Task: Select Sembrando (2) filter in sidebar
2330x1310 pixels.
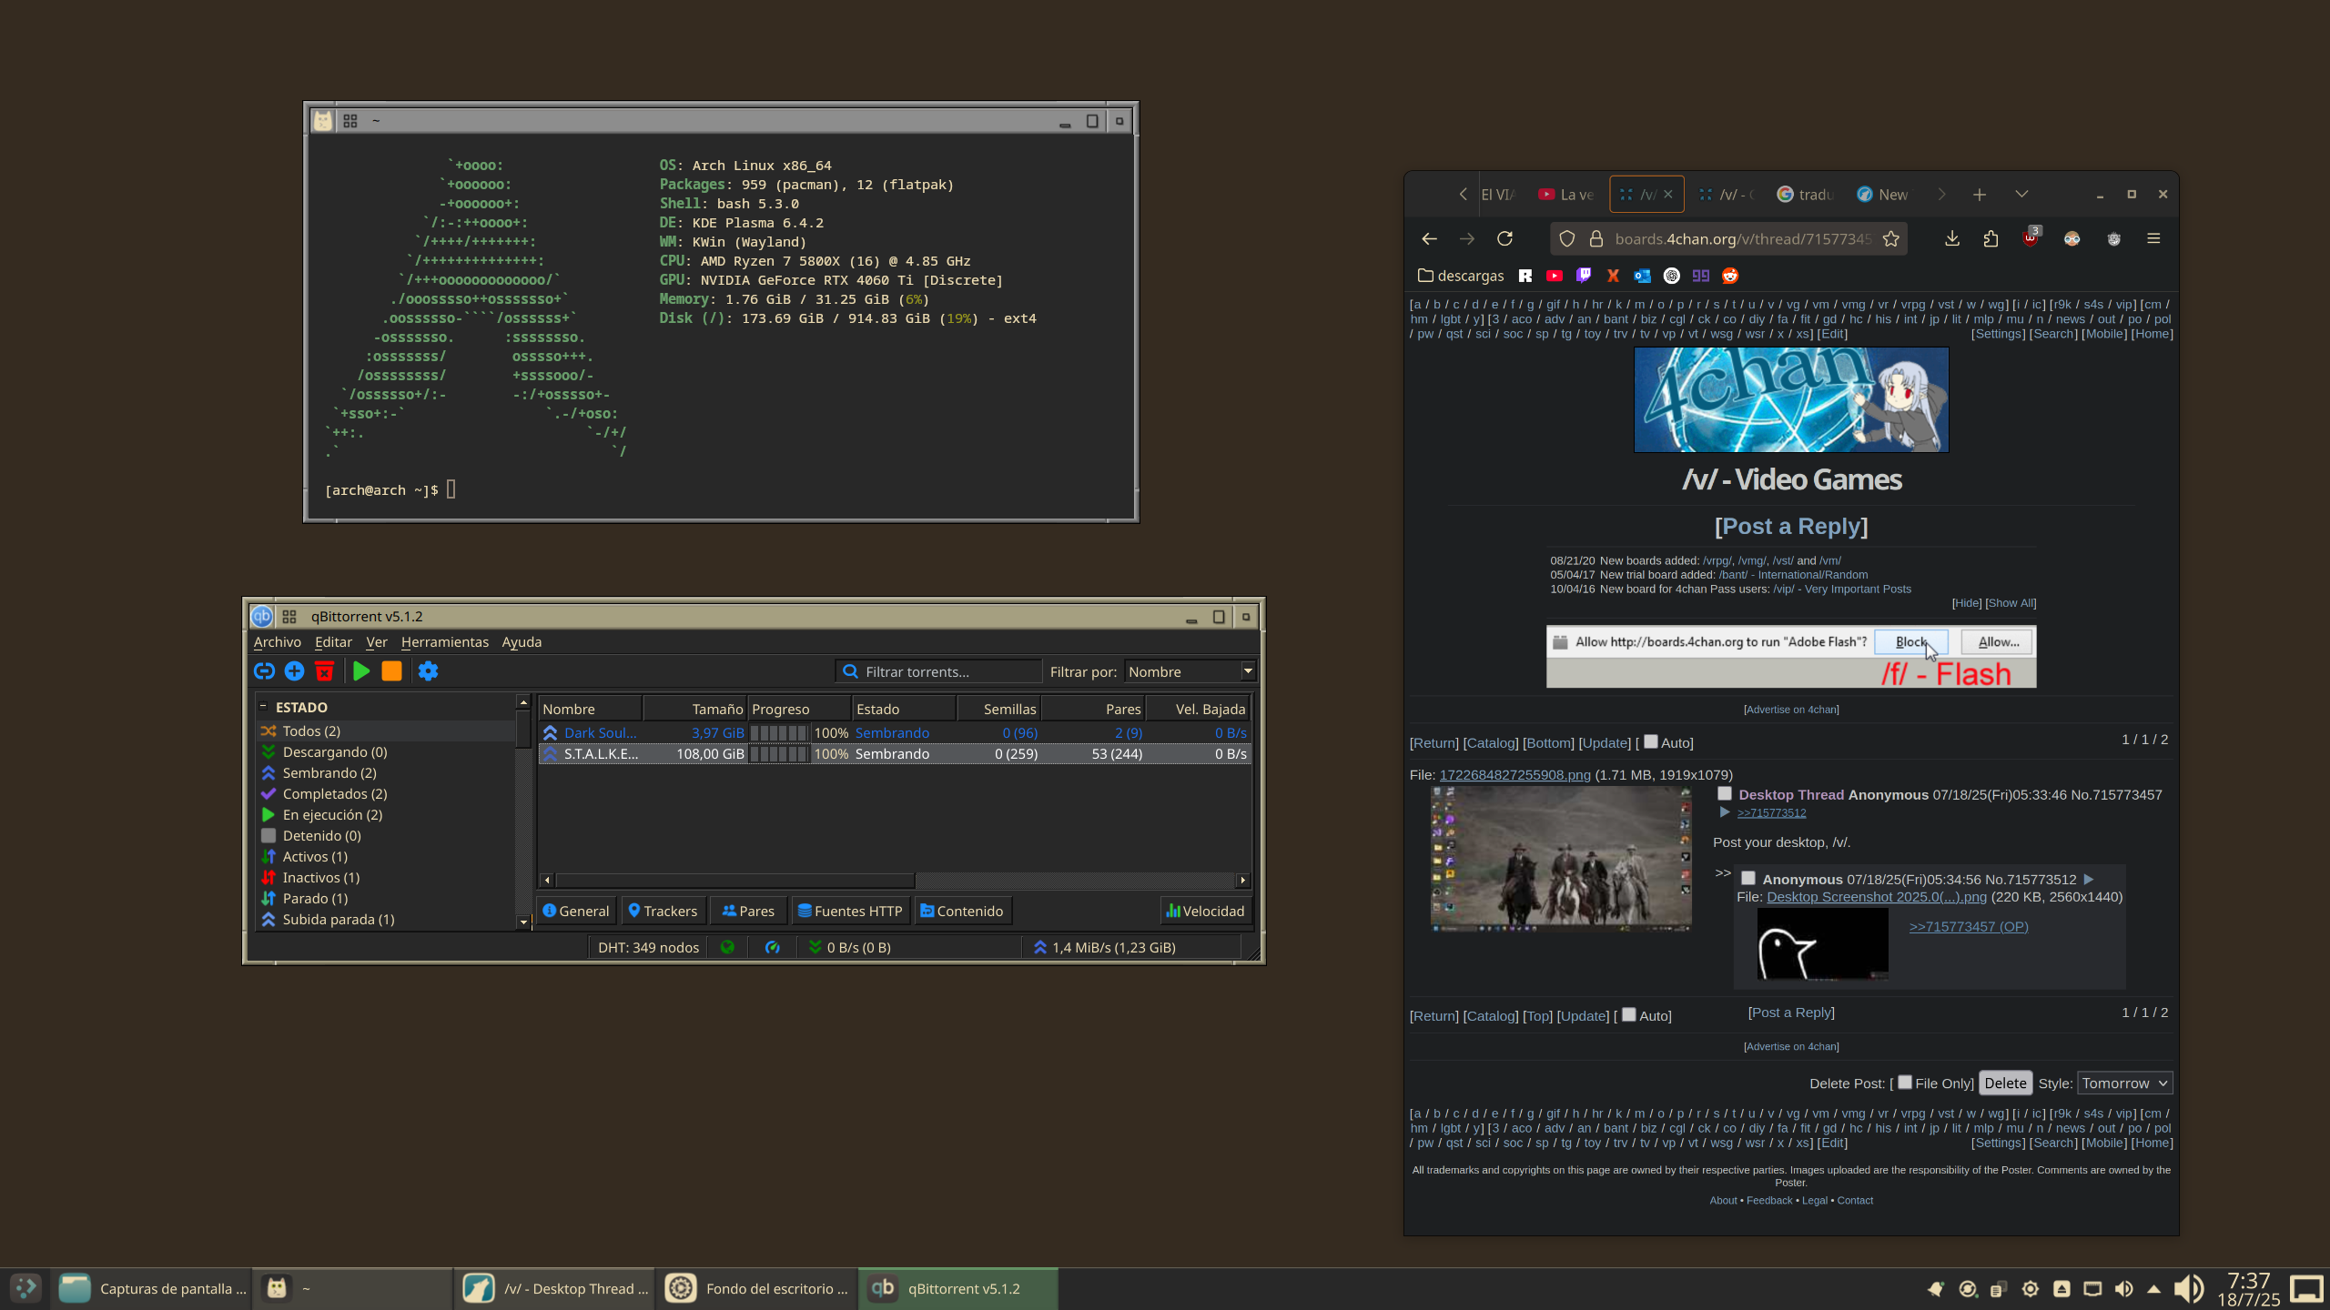Action: click(x=329, y=772)
